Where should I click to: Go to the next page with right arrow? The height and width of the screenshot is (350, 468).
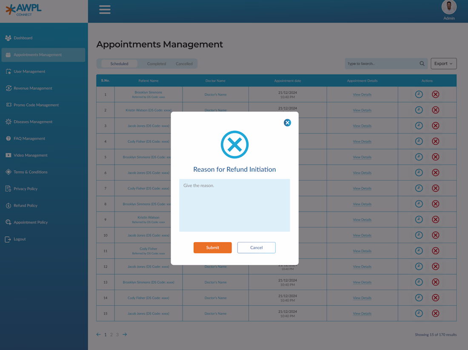(125, 335)
